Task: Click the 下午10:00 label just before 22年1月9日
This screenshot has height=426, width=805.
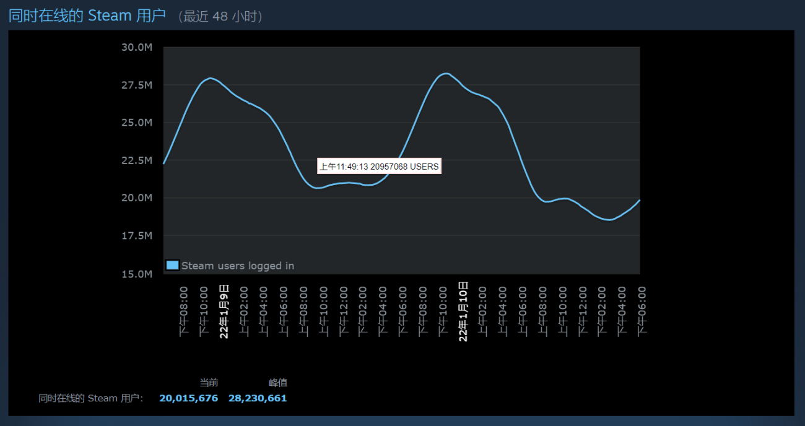Action: pyautogui.click(x=204, y=311)
